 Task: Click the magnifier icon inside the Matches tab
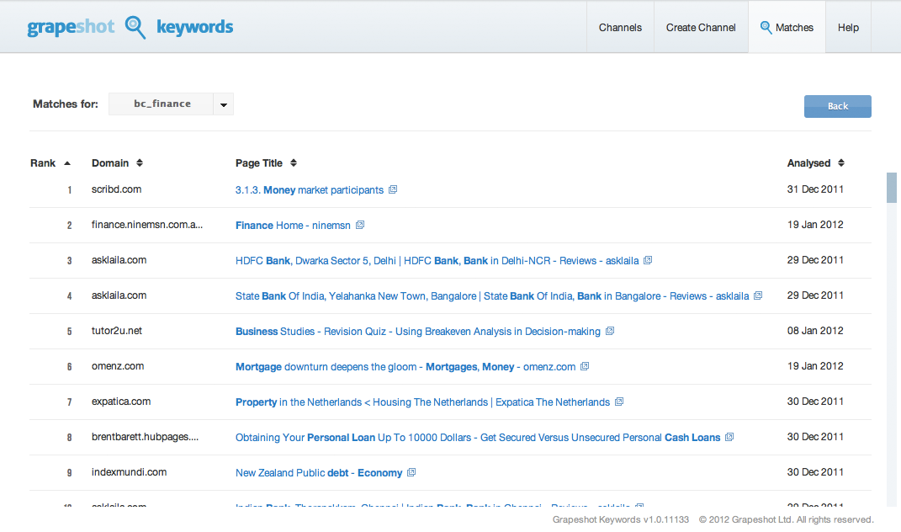766,26
